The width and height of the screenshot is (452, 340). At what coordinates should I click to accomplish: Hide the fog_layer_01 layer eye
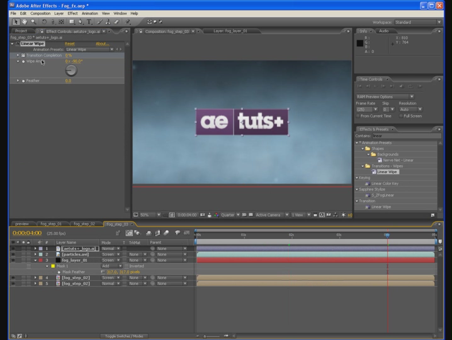click(13, 260)
